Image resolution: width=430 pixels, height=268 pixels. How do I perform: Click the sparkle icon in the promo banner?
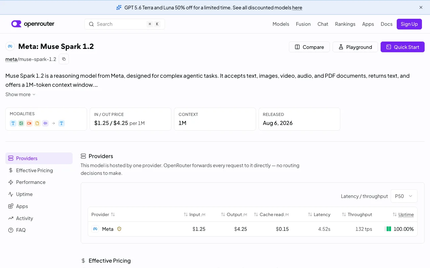(119, 7)
